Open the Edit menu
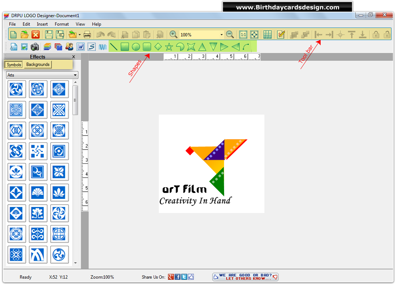Screen dimensions: 395x284 [x=26, y=24]
